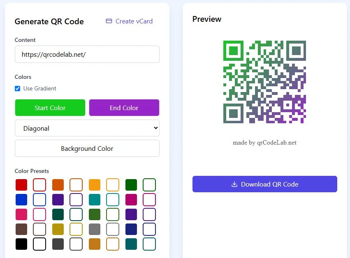Click the download icon on Download button
Viewport: 350px width, 258px height.
[x=234, y=184]
